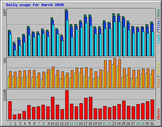Click day label 6 on the x-axis
Image resolution: width=162 pixels, height=127 pixels.
pos(34,124)
